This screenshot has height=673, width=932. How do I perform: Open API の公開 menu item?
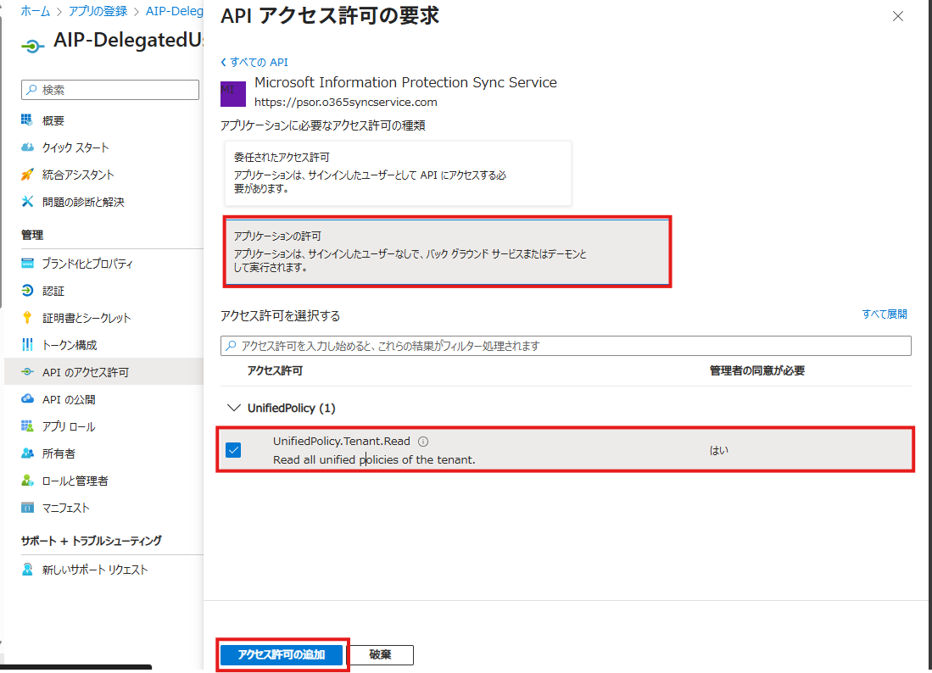(x=69, y=400)
